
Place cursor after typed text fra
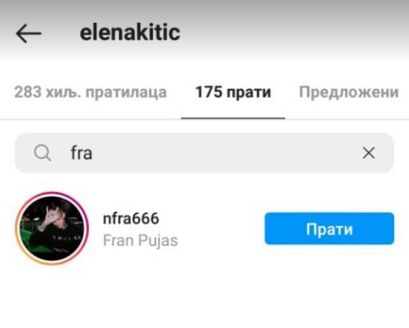pos(93,153)
